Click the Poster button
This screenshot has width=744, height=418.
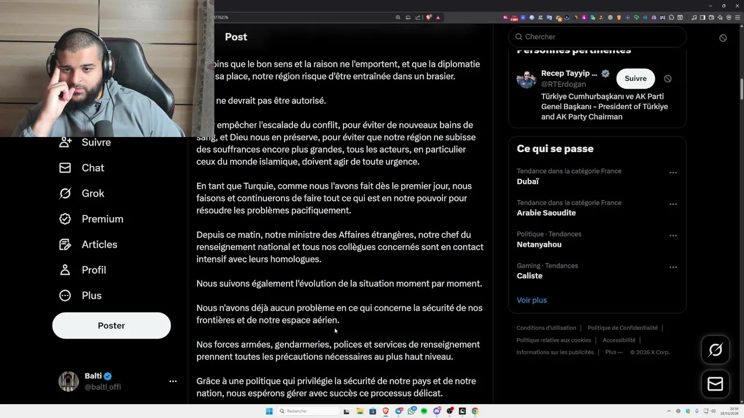coord(112,326)
